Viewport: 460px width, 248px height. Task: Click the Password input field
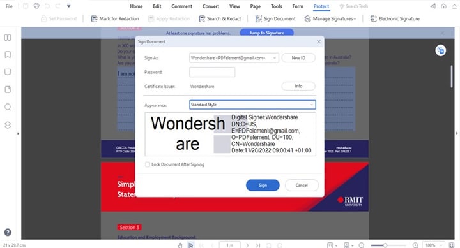pos(212,72)
